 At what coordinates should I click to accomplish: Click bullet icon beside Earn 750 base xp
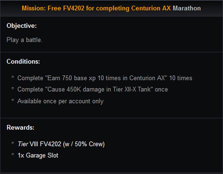pos(13,77)
